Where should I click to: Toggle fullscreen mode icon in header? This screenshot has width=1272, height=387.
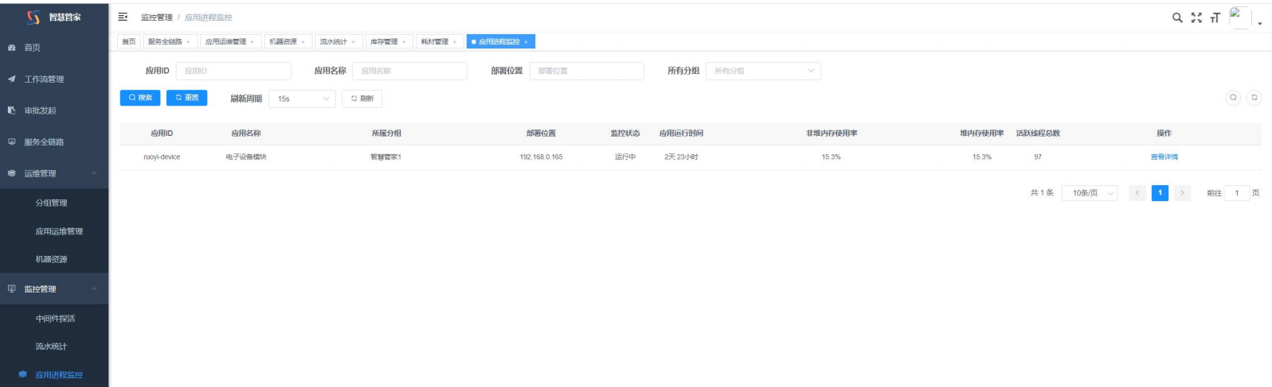coord(1196,17)
